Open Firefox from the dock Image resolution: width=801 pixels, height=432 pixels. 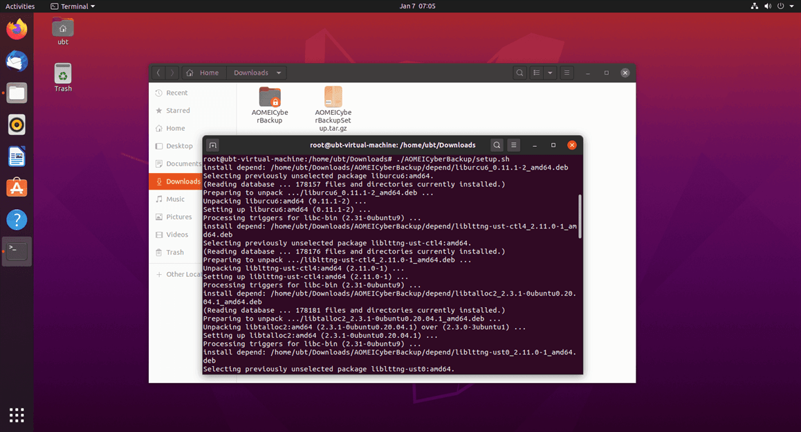click(17, 30)
